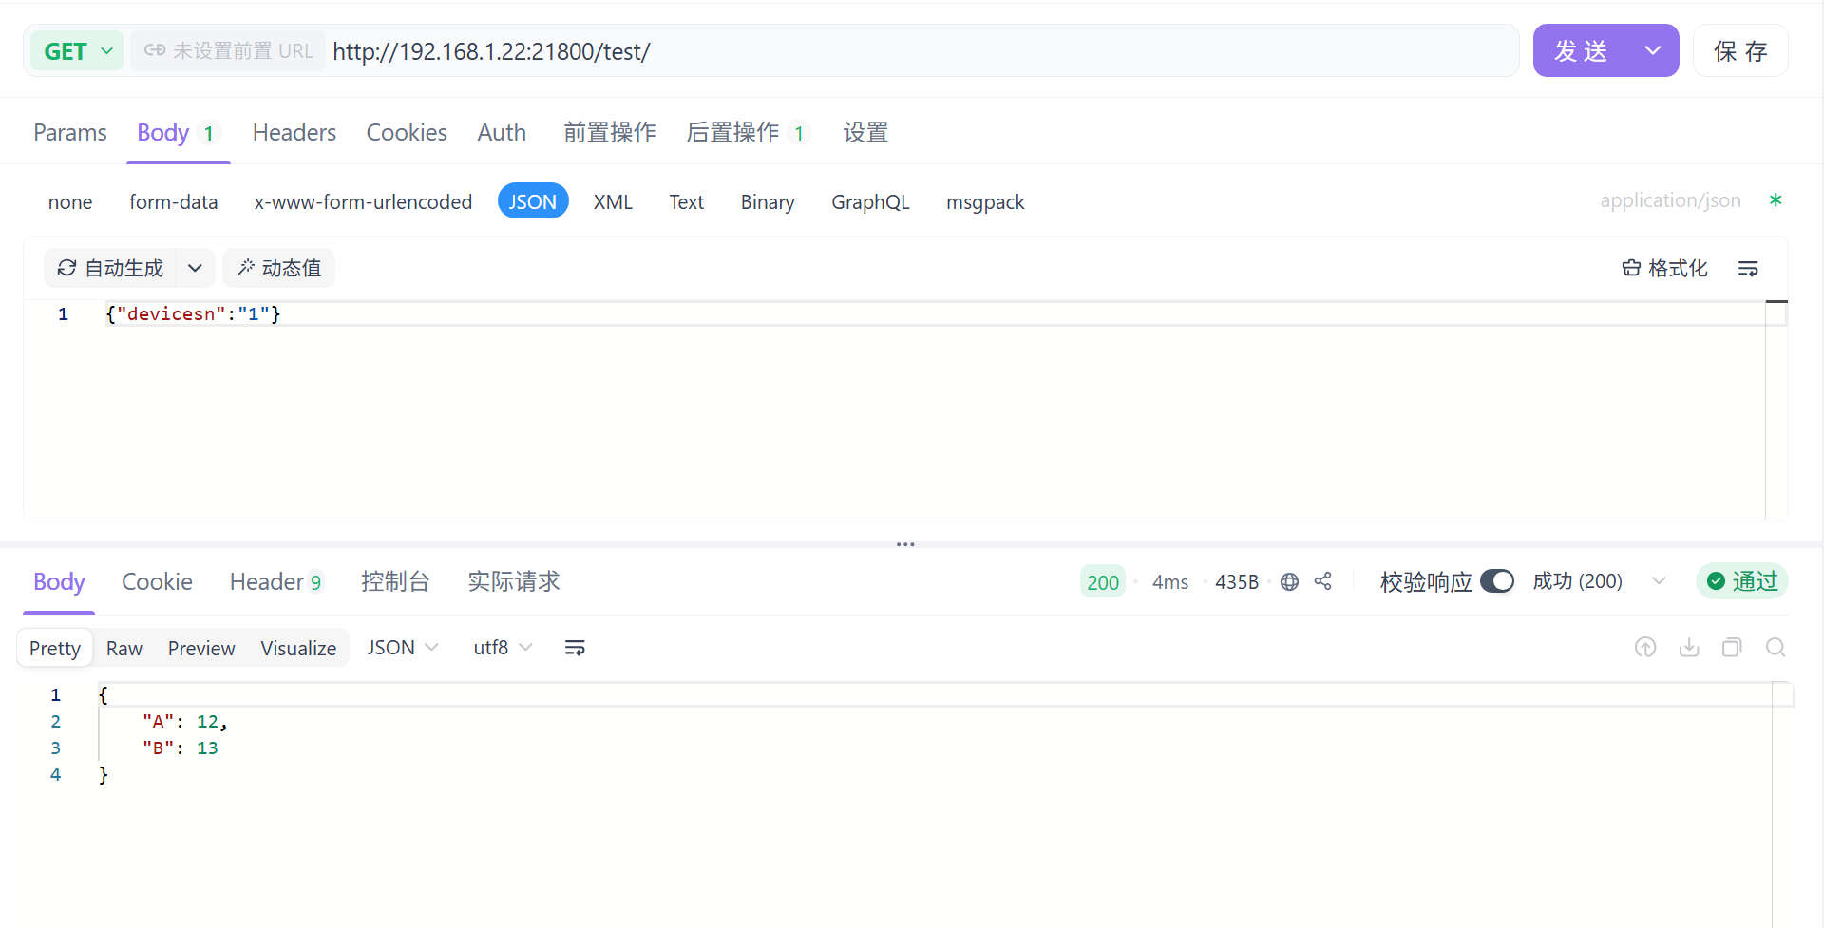Image resolution: width=1824 pixels, height=928 pixels.
Task: Open the utf8 encoding dropdown
Action: click(503, 648)
